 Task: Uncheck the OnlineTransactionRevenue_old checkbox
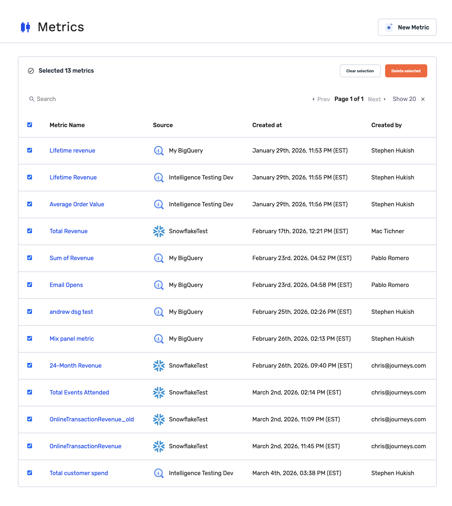coord(30,419)
